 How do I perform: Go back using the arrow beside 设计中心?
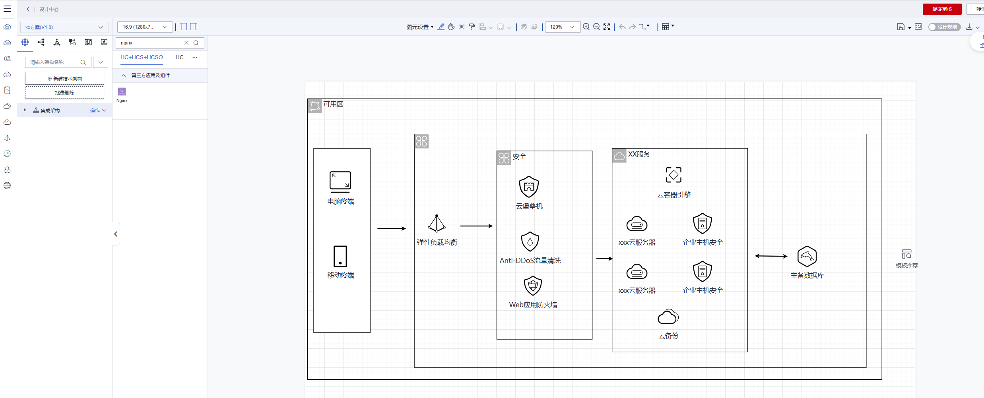pos(28,9)
